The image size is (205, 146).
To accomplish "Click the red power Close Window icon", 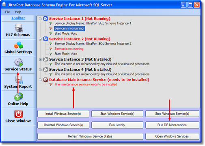I will click(19, 114).
